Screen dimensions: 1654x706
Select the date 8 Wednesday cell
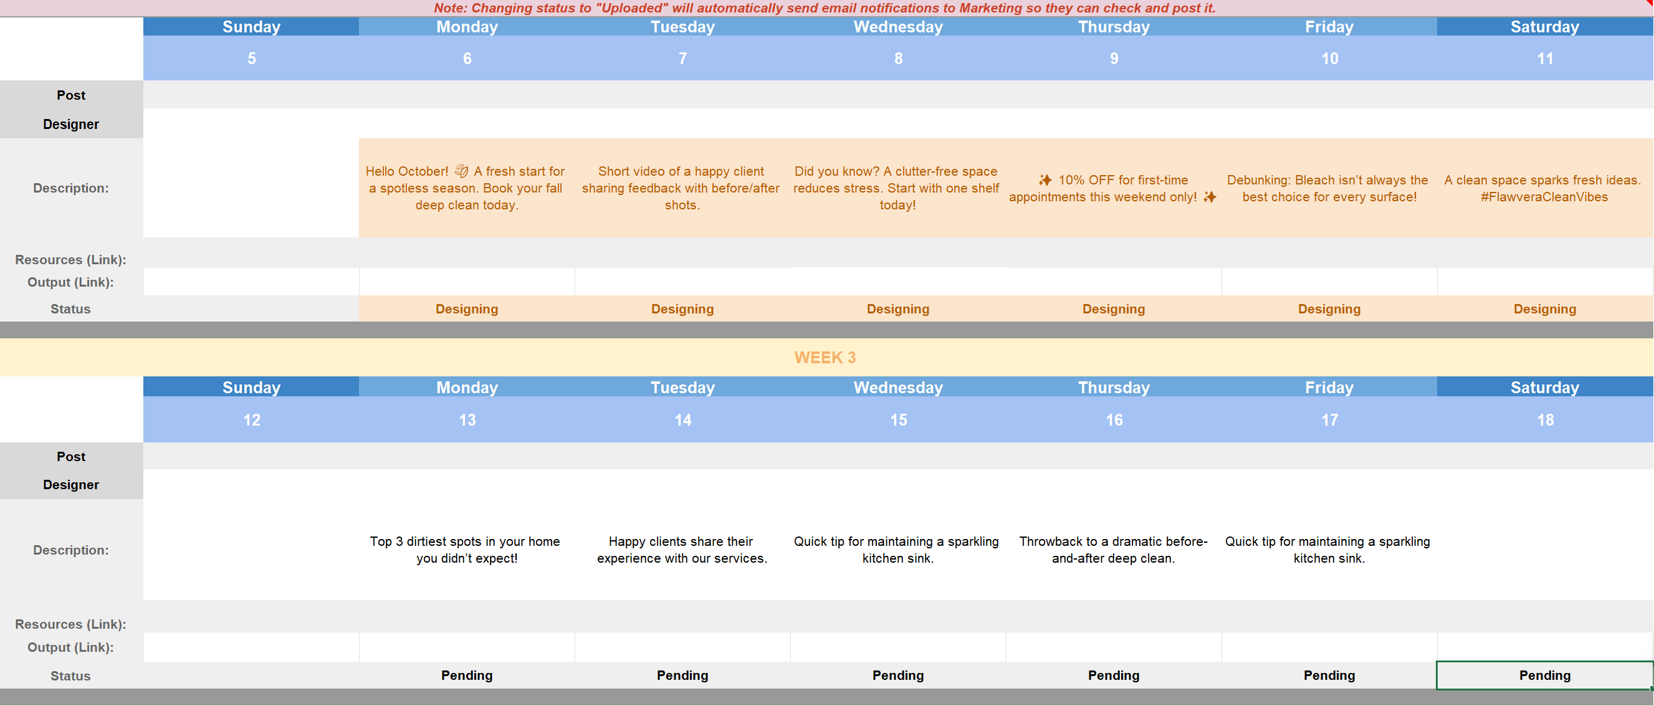coord(897,59)
